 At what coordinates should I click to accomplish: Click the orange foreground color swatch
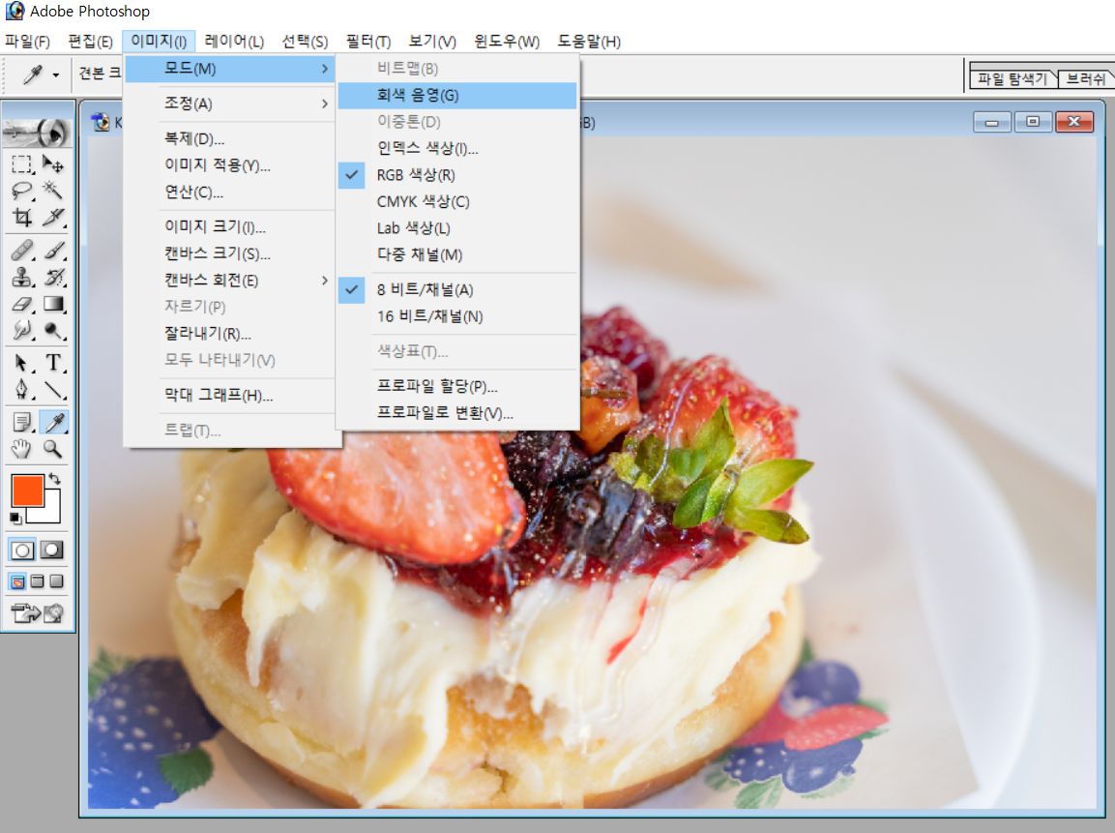[x=27, y=491]
